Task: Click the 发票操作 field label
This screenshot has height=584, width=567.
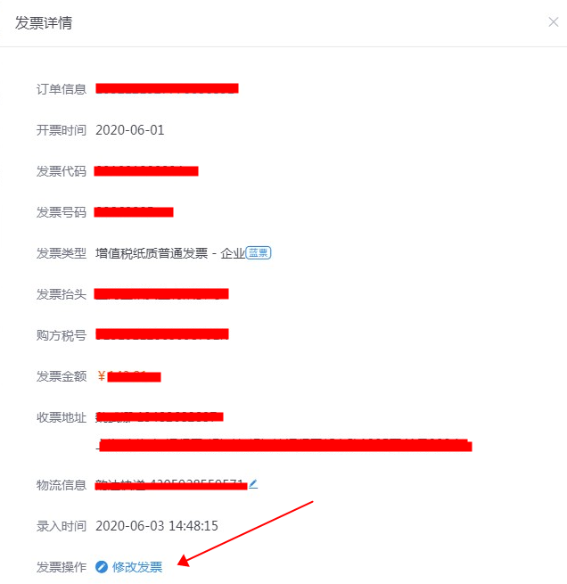Action: click(62, 567)
